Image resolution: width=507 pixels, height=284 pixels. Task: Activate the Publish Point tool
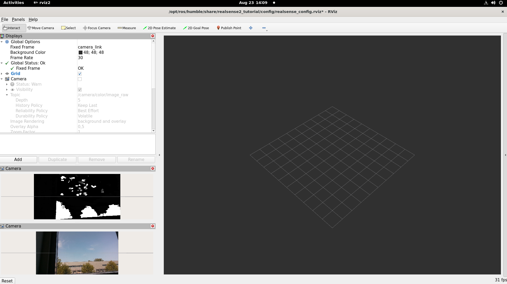point(229,28)
